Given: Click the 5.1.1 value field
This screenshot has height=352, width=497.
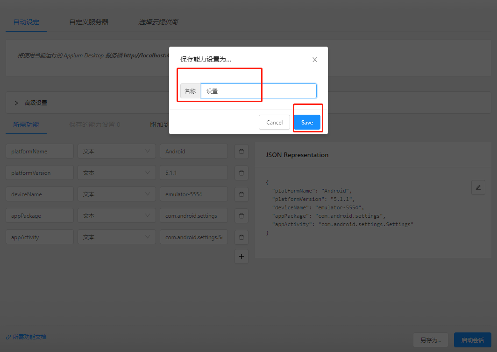Looking at the screenshot, I should click(194, 173).
